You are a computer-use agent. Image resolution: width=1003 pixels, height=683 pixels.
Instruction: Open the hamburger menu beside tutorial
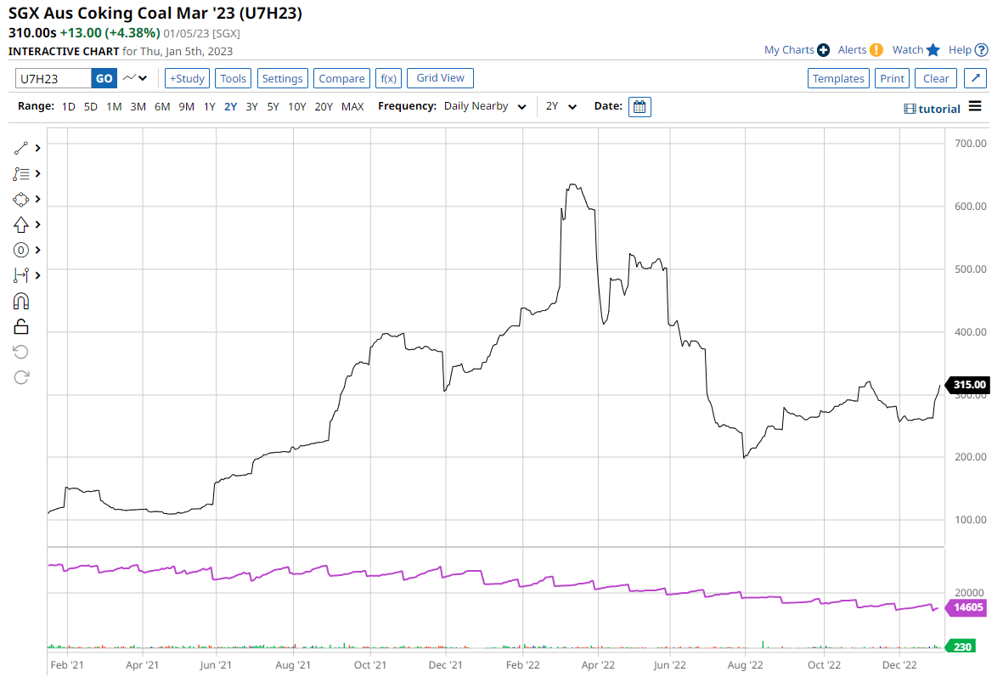pyautogui.click(x=975, y=107)
